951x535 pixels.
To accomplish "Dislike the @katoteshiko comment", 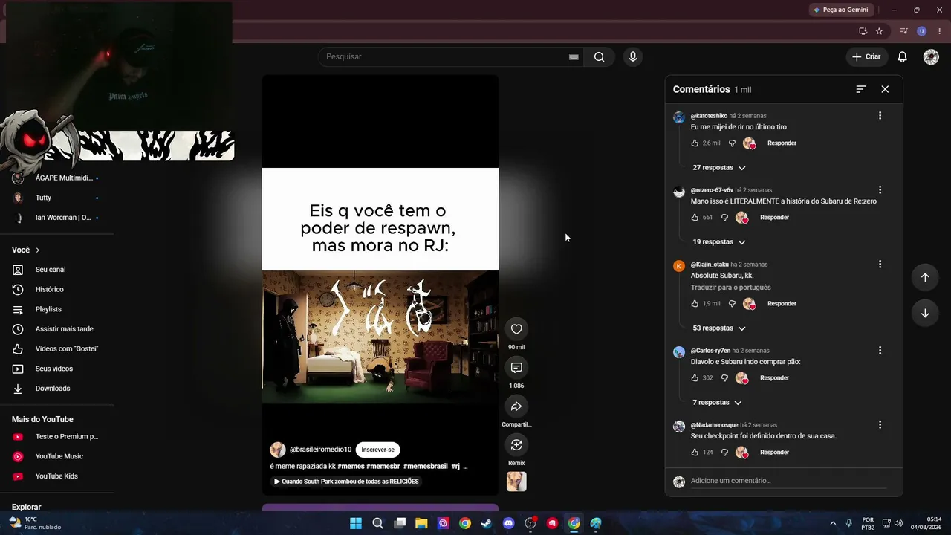I will pos(732,143).
